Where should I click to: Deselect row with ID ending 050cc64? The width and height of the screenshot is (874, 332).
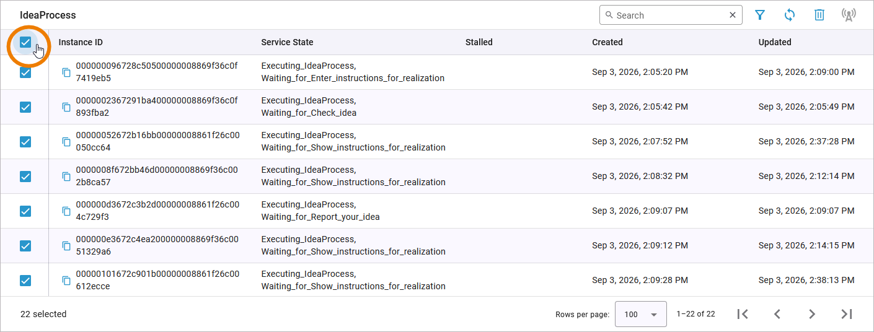(25, 142)
